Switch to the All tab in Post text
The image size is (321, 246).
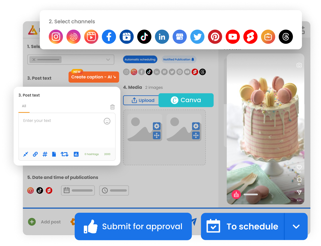(24, 106)
